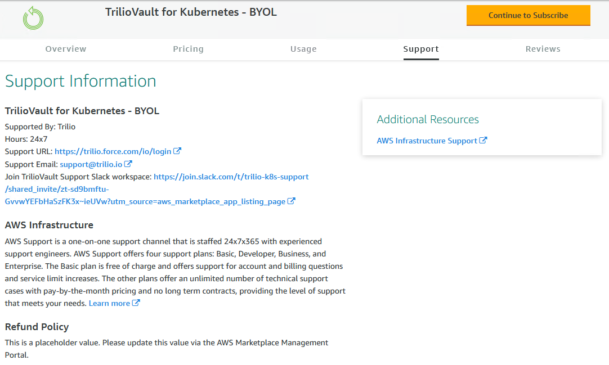Click external-link icon beside Learn more
The width and height of the screenshot is (609, 365).
[x=136, y=303]
